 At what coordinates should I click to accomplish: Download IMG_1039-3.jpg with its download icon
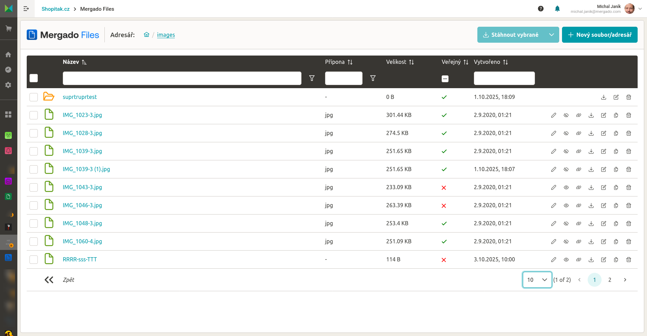(591, 151)
